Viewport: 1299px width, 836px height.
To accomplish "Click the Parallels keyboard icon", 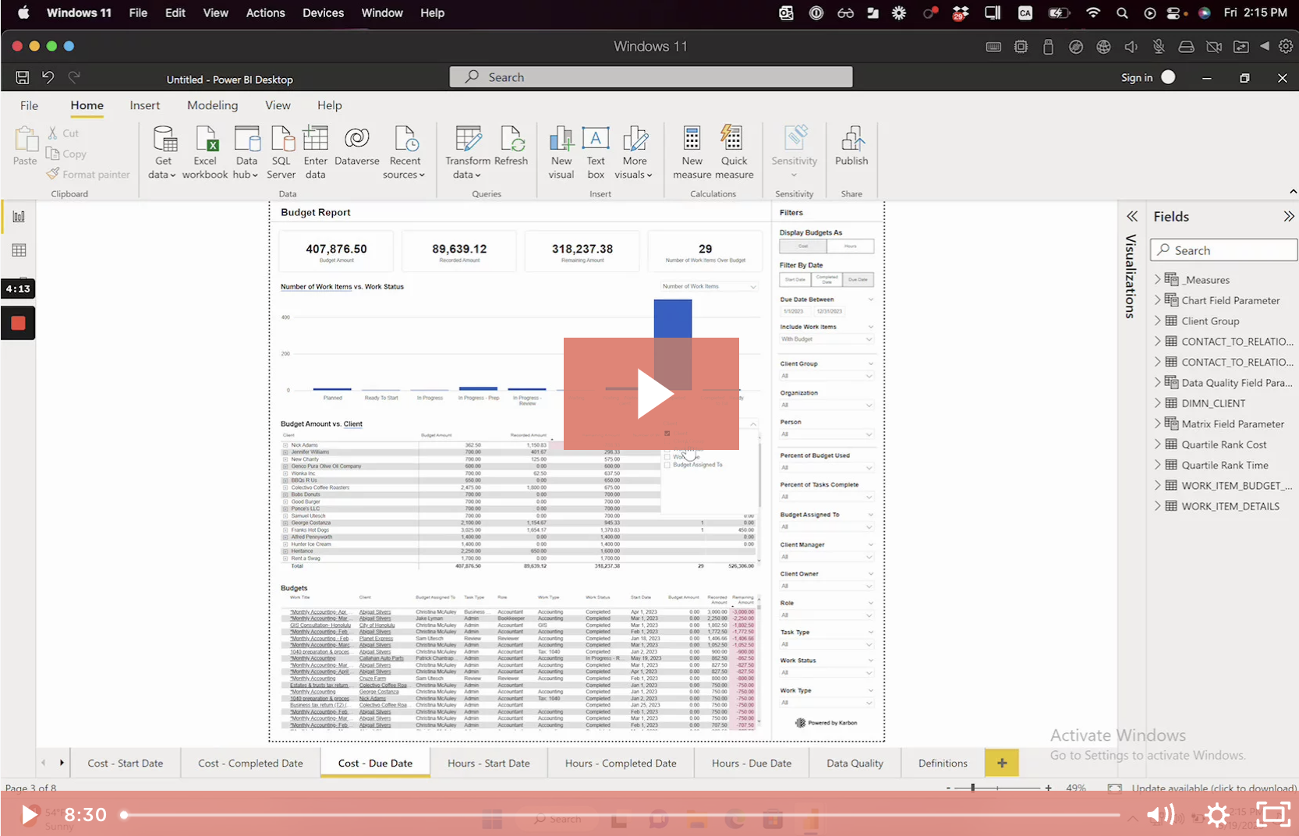I will 993,47.
